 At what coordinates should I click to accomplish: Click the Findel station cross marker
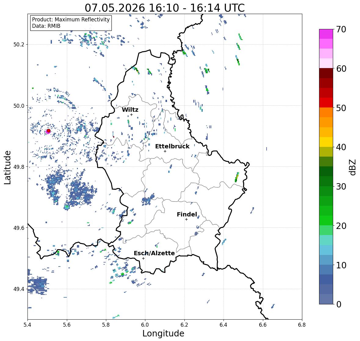tap(186, 219)
